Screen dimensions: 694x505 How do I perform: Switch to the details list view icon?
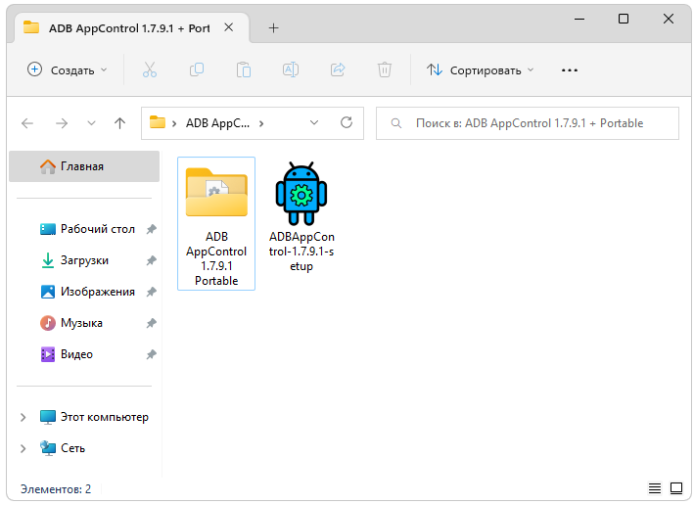(x=655, y=488)
